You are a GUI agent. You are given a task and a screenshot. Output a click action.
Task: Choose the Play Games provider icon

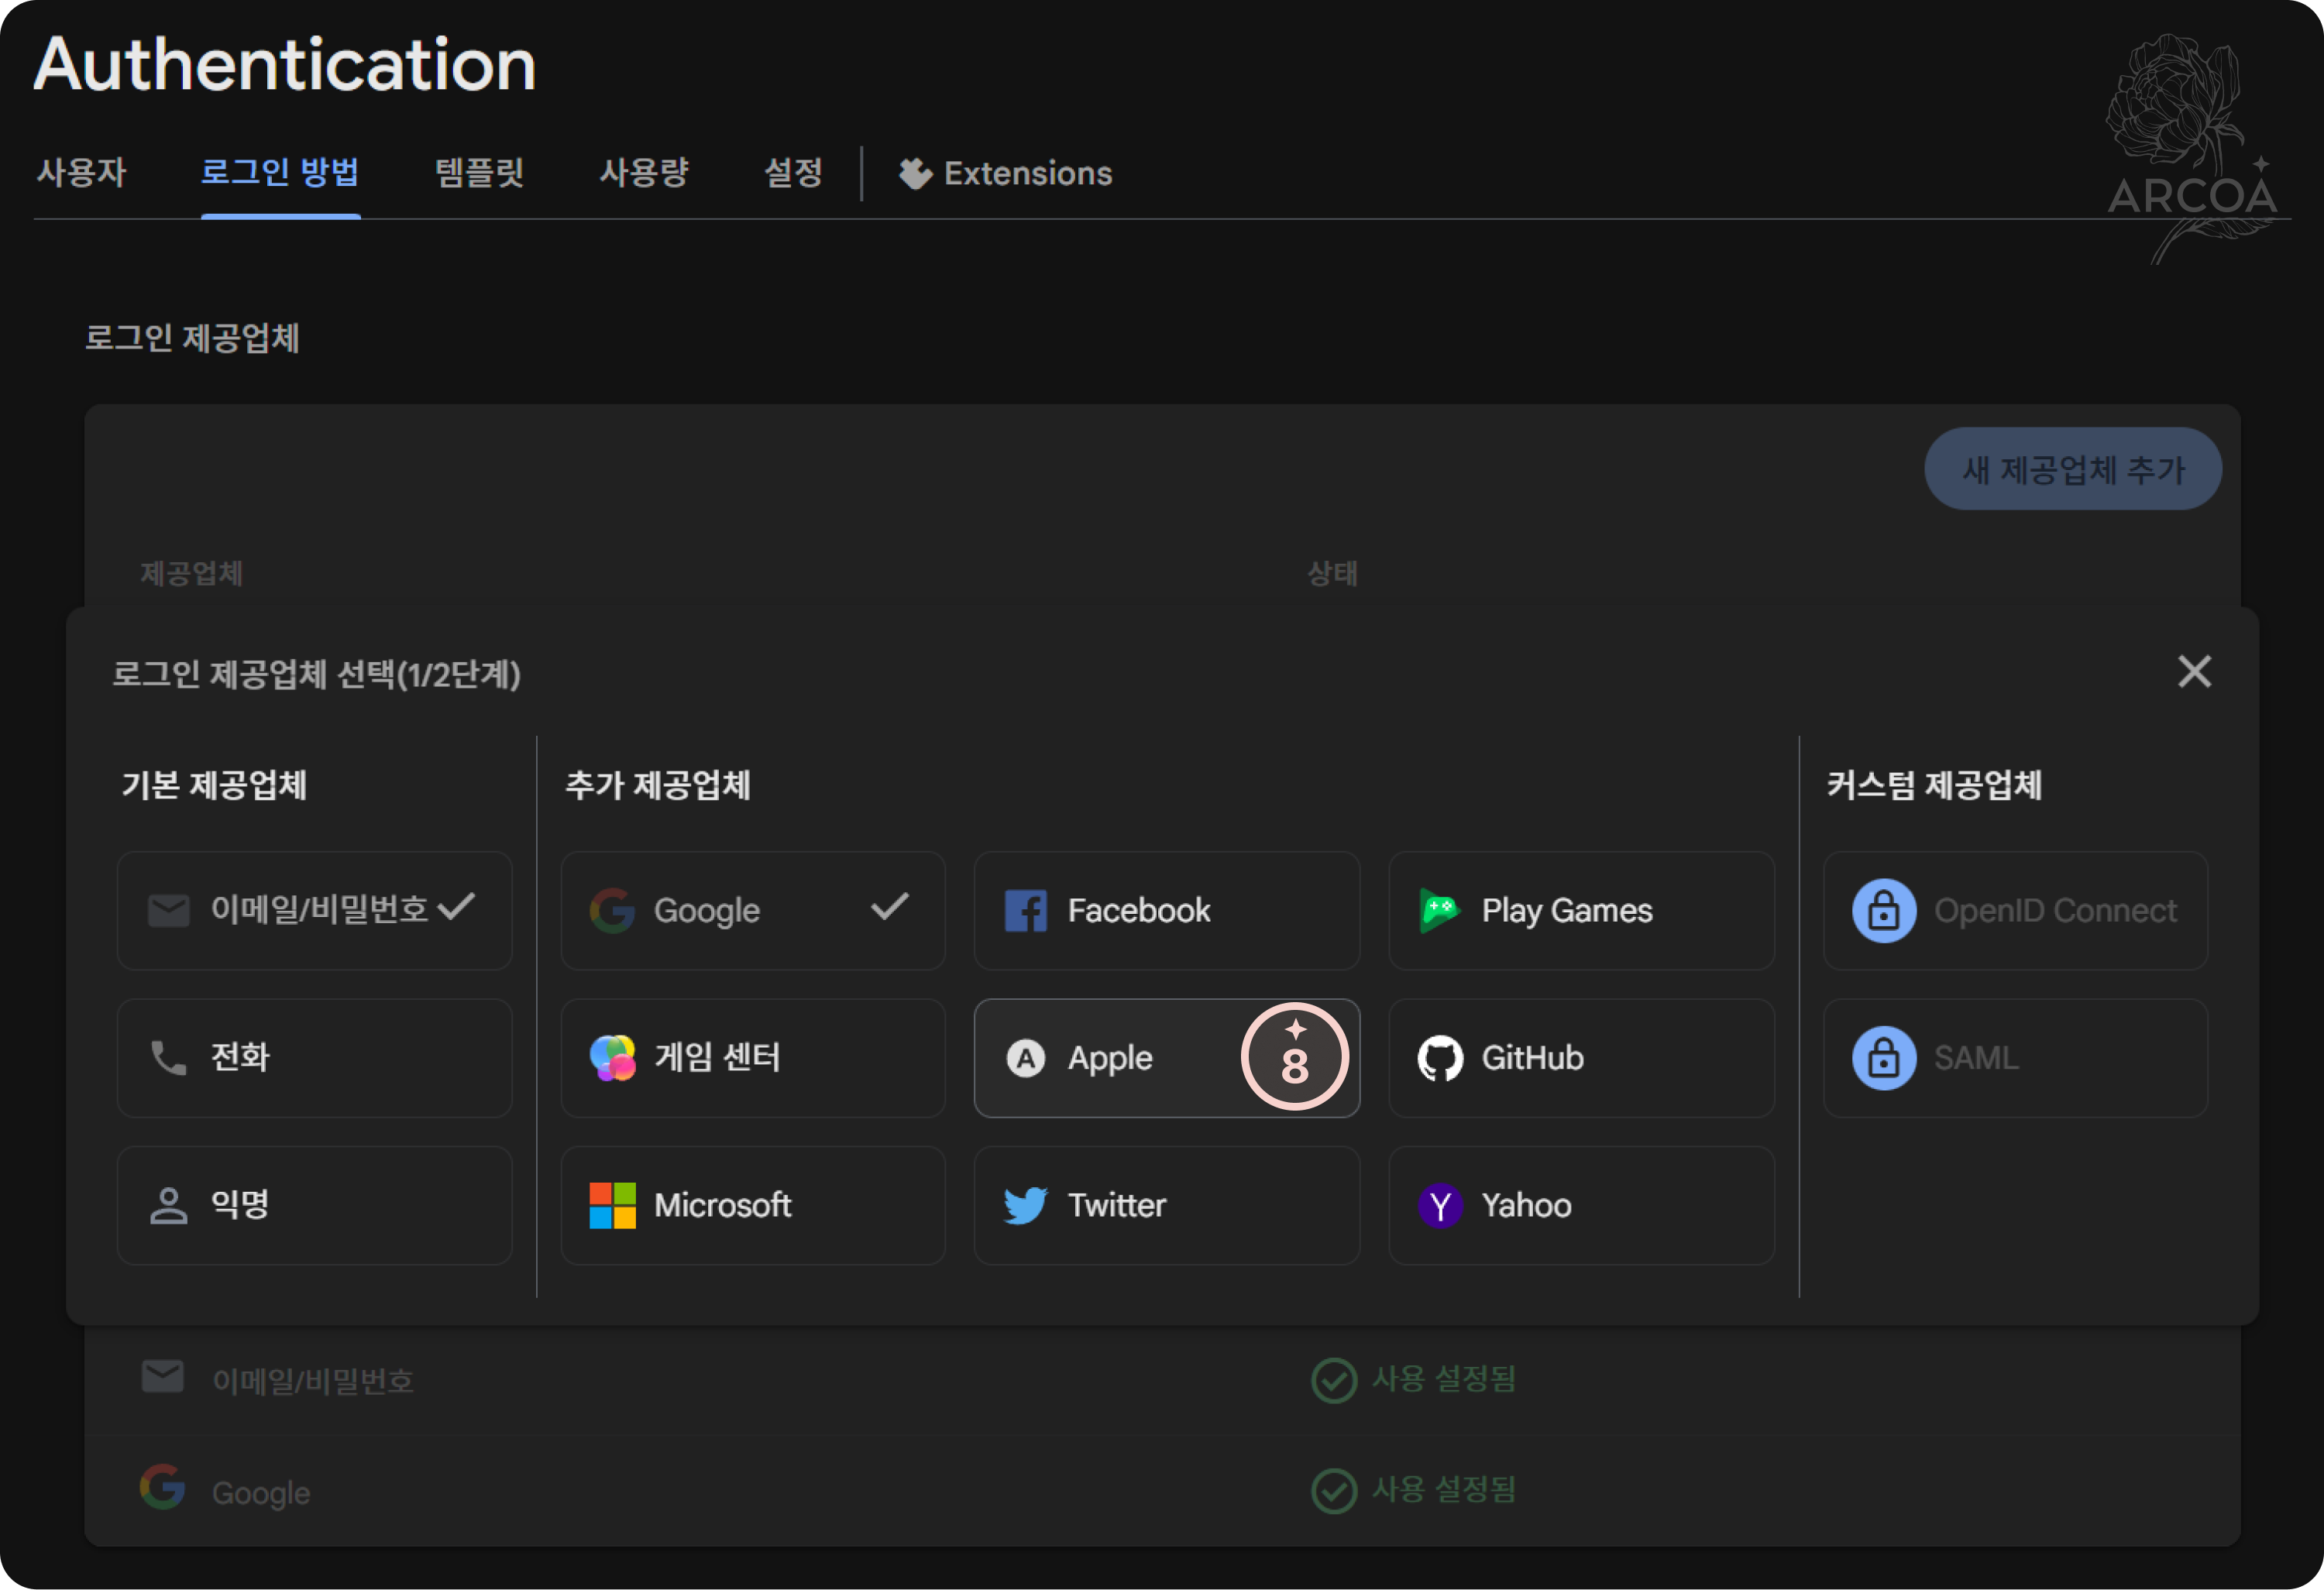[x=1440, y=911]
